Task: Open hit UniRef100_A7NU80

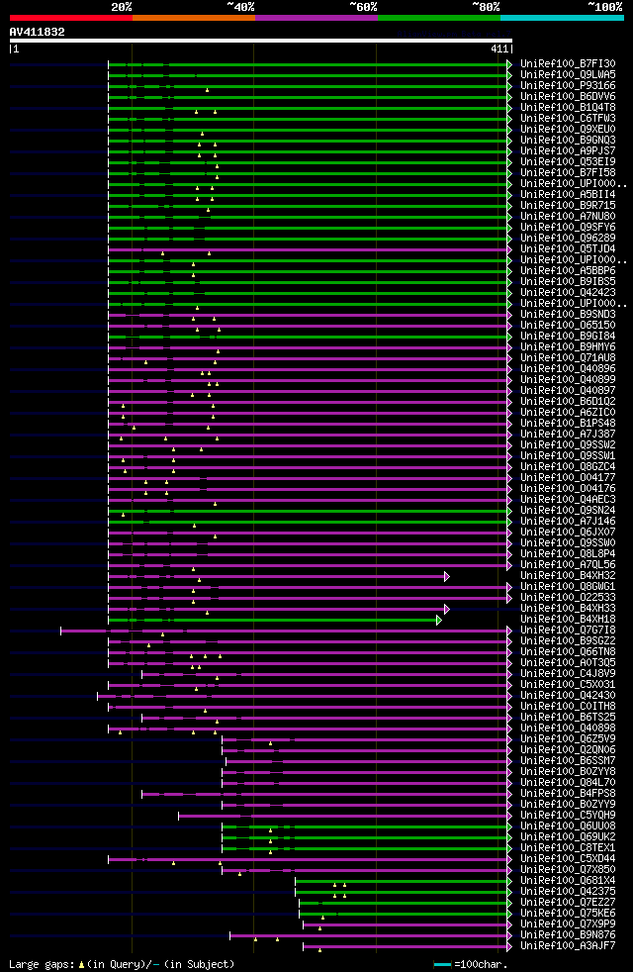Action: 568,217
